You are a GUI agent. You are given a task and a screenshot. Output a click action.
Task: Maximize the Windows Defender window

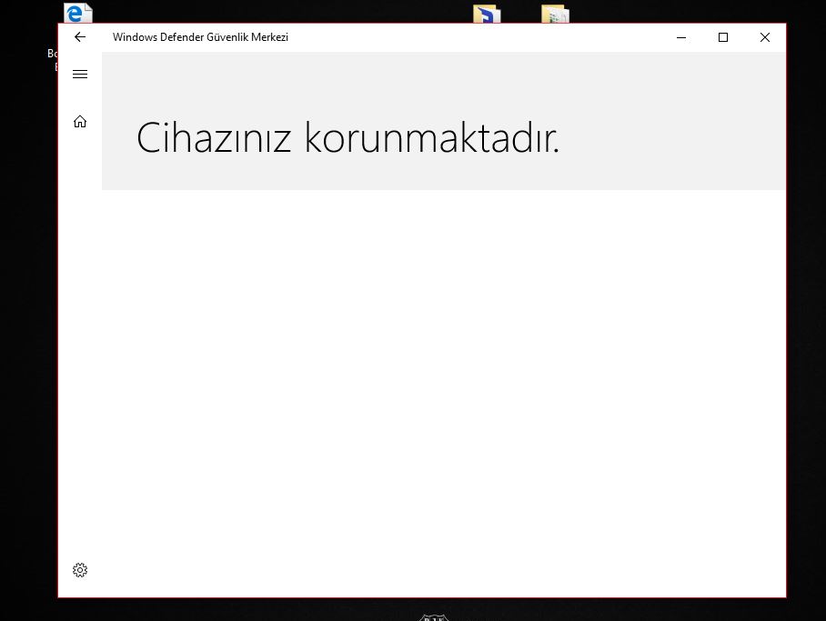coord(723,37)
